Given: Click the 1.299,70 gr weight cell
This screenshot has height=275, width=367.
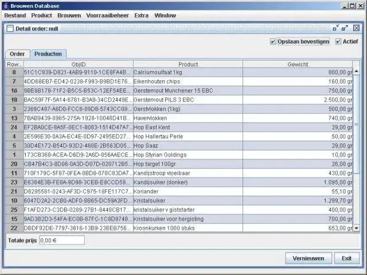Looking at the screenshot, I should coord(298,201).
